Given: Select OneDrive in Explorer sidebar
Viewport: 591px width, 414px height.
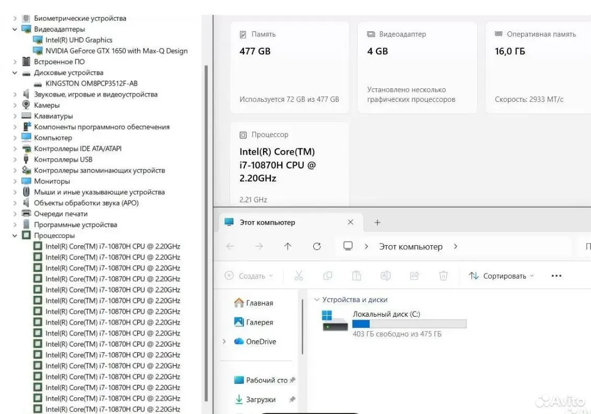Looking at the screenshot, I should (255, 341).
